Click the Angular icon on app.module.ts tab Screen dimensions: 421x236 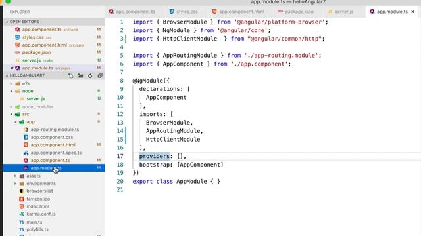[372, 12]
